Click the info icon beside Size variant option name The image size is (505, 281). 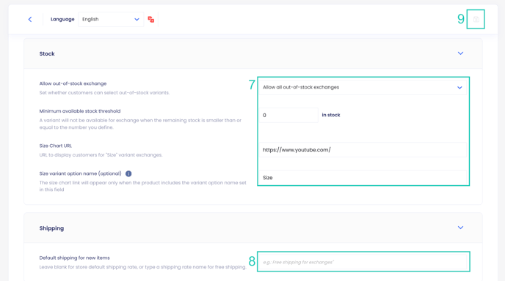[128, 173]
